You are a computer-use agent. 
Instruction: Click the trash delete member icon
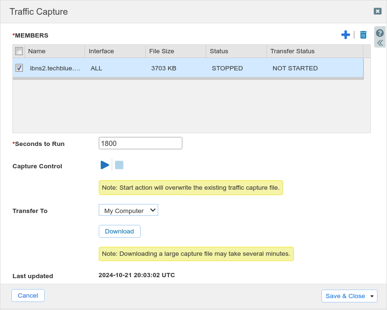pos(363,35)
